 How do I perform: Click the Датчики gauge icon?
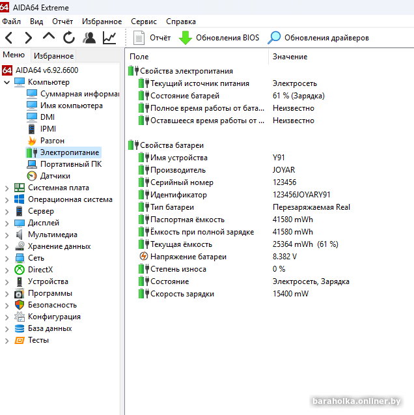(x=32, y=176)
